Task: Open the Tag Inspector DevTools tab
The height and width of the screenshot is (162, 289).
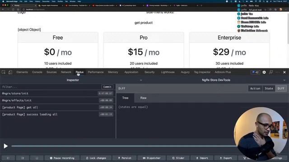Action: point(202,72)
